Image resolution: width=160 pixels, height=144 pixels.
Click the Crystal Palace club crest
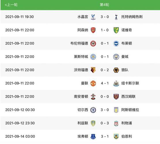93,17
